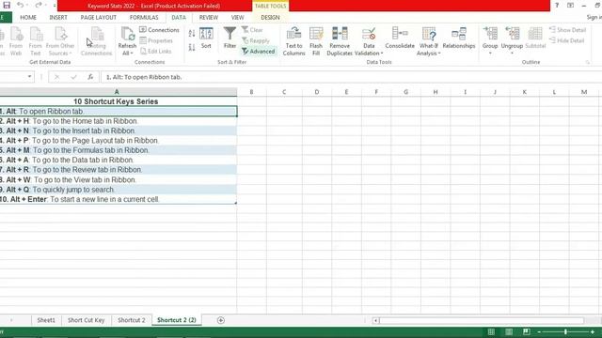Click Consolidate icon
Viewport: 602px width, 338px height.
point(400,38)
